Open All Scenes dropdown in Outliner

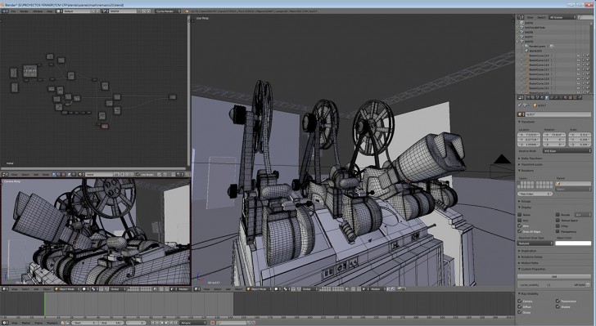click(x=562, y=17)
